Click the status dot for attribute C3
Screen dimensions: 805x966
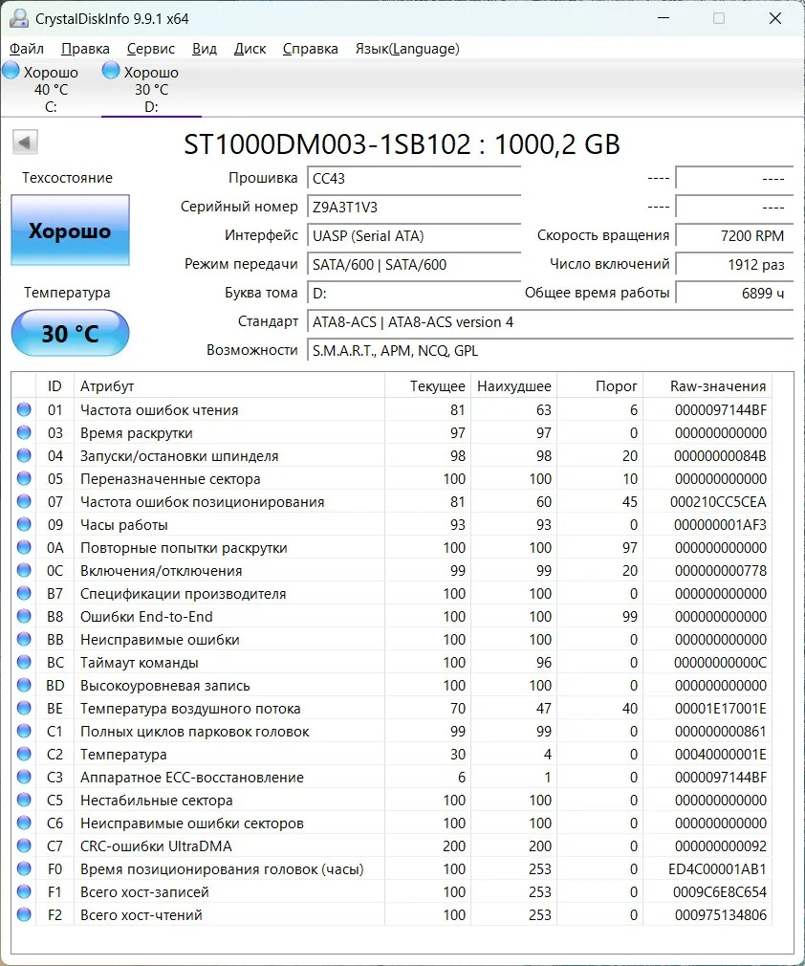[x=24, y=777]
